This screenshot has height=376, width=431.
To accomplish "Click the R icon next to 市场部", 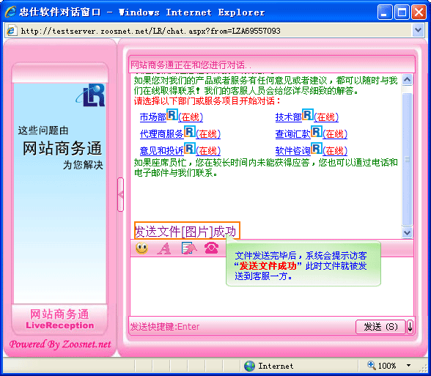I will pos(172,114).
